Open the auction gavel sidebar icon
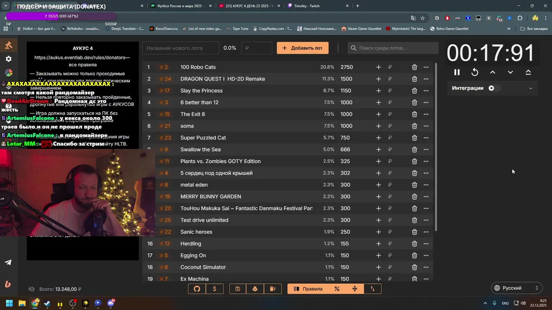Screen dimensions: 552x310 click(9, 45)
